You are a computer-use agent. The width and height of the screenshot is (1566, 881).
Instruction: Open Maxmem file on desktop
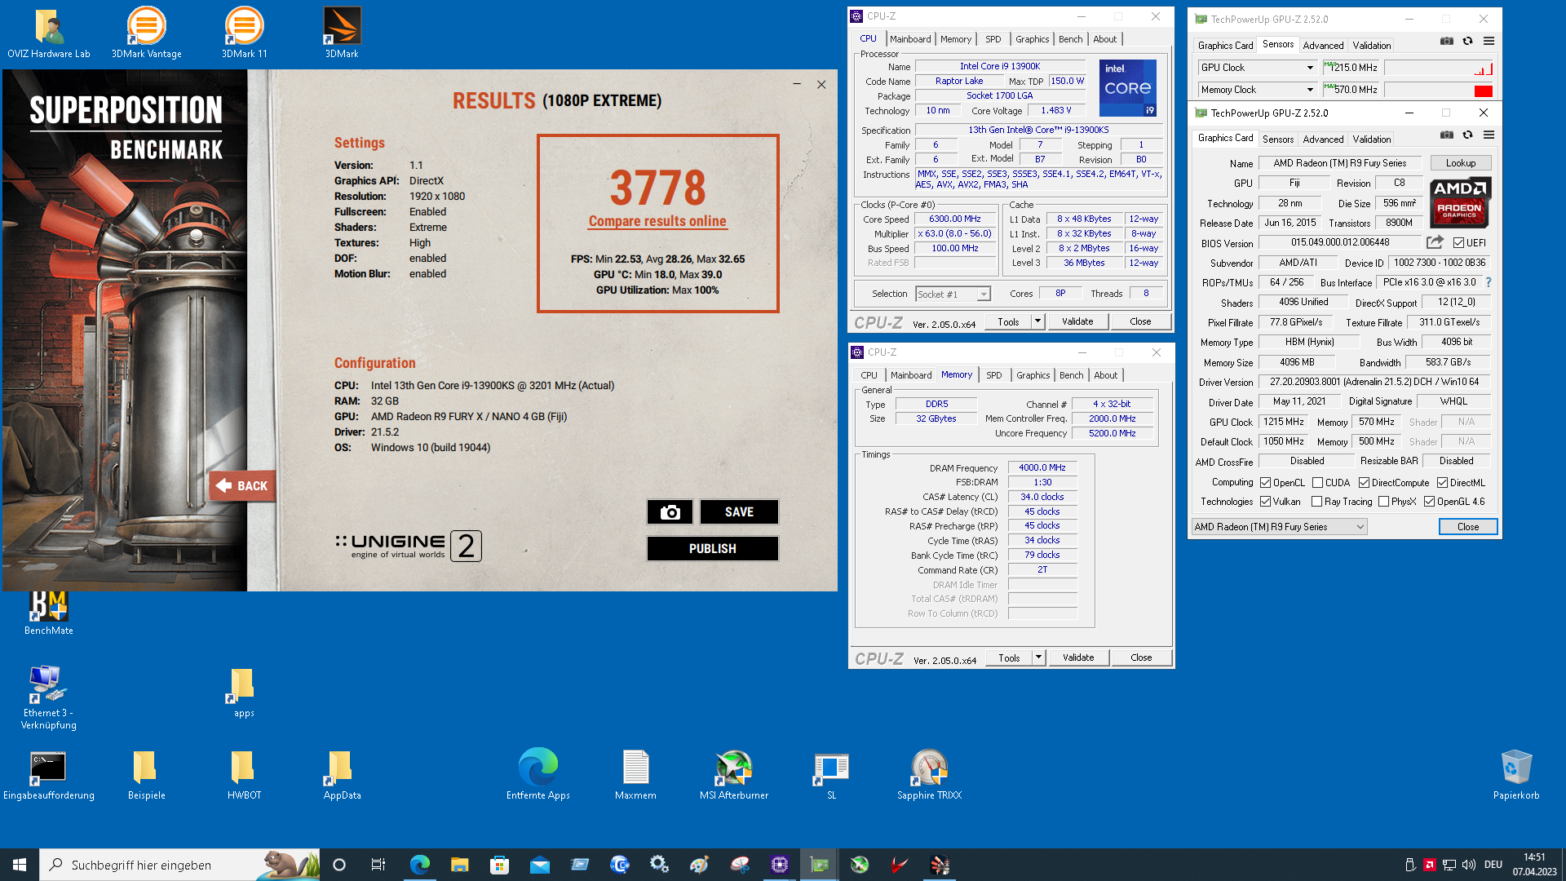[635, 776]
